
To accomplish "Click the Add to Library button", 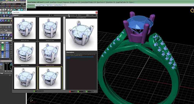I will (x=39, y=91).
